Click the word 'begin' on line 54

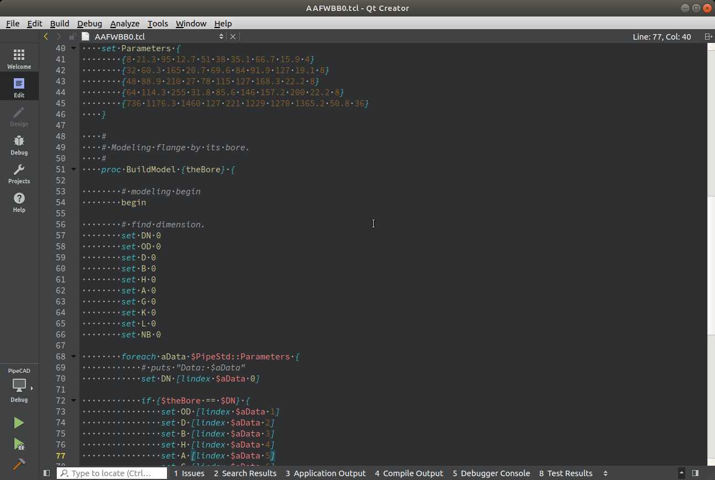pyautogui.click(x=134, y=202)
